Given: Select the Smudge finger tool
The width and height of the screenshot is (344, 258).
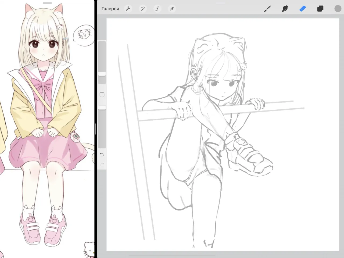Looking at the screenshot, I should (285, 9).
